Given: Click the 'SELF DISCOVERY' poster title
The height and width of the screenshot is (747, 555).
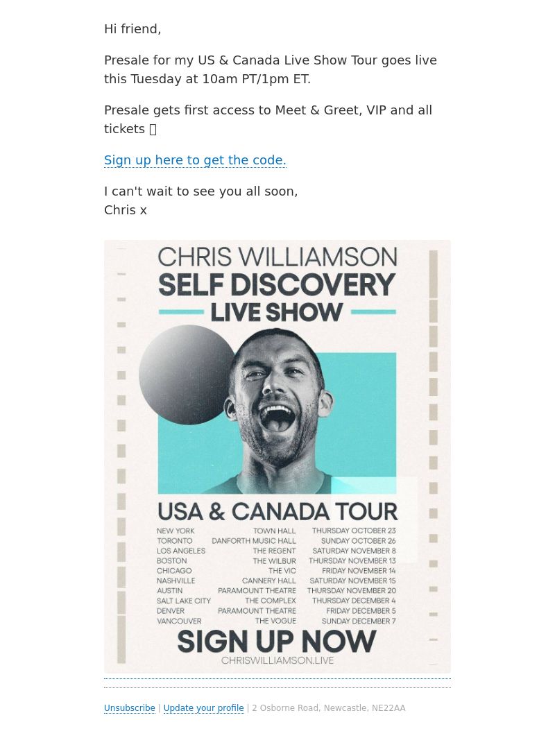Looking at the screenshot, I should tap(277, 285).
